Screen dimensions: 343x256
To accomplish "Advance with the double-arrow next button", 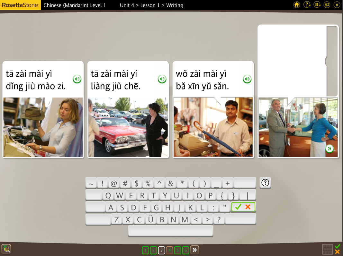I will pyautogui.click(x=194, y=250).
